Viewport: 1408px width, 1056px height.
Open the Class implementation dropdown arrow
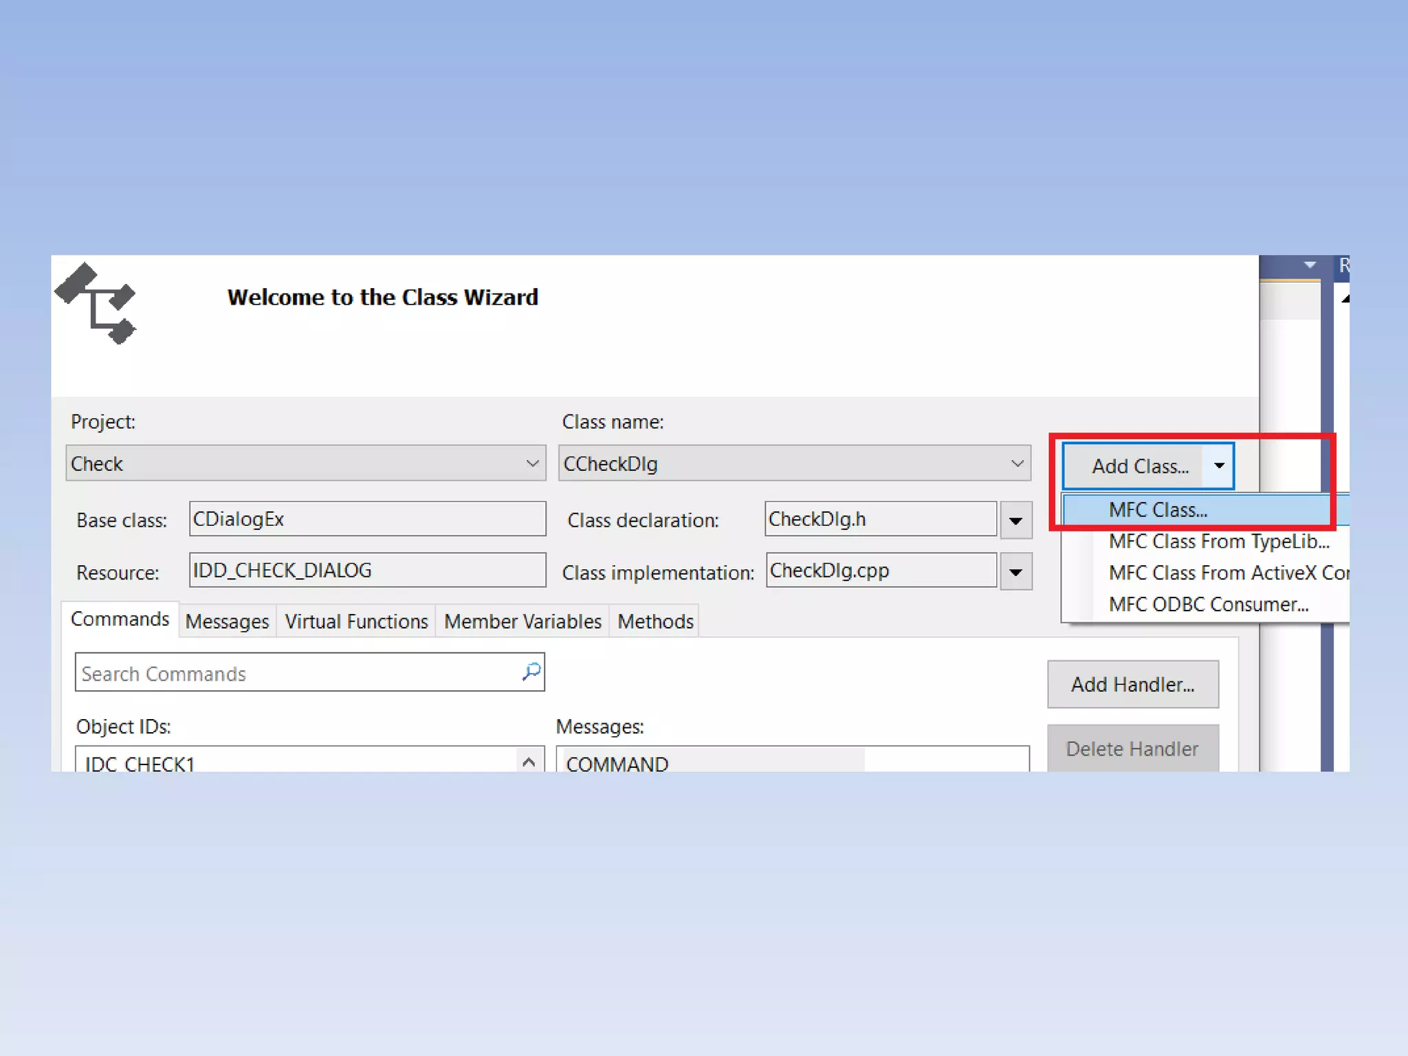point(1015,572)
